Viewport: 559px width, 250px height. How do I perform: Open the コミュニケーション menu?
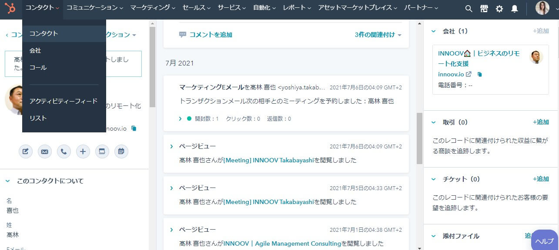(x=94, y=8)
